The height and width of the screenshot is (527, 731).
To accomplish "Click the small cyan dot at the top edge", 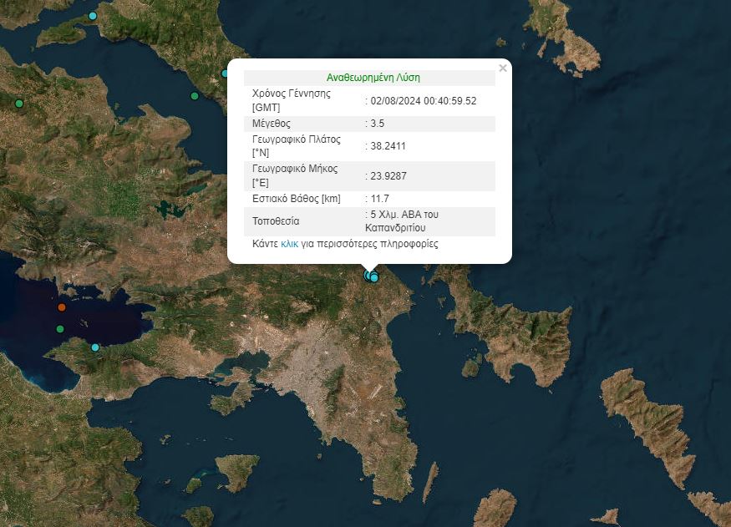I will pyautogui.click(x=92, y=14).
